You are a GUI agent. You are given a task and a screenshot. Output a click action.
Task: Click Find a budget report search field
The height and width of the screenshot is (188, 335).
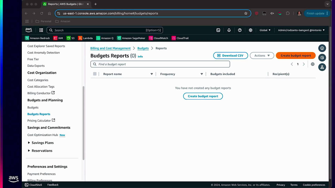(x=160, y=64)
